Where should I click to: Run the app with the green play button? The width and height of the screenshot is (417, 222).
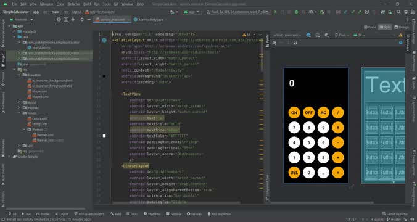pos(275,12)
